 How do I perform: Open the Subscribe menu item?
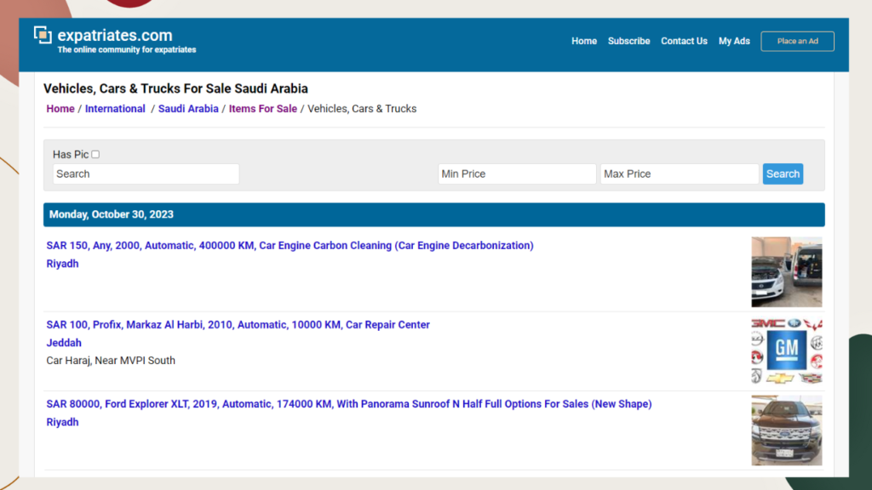tap(628, 41)
